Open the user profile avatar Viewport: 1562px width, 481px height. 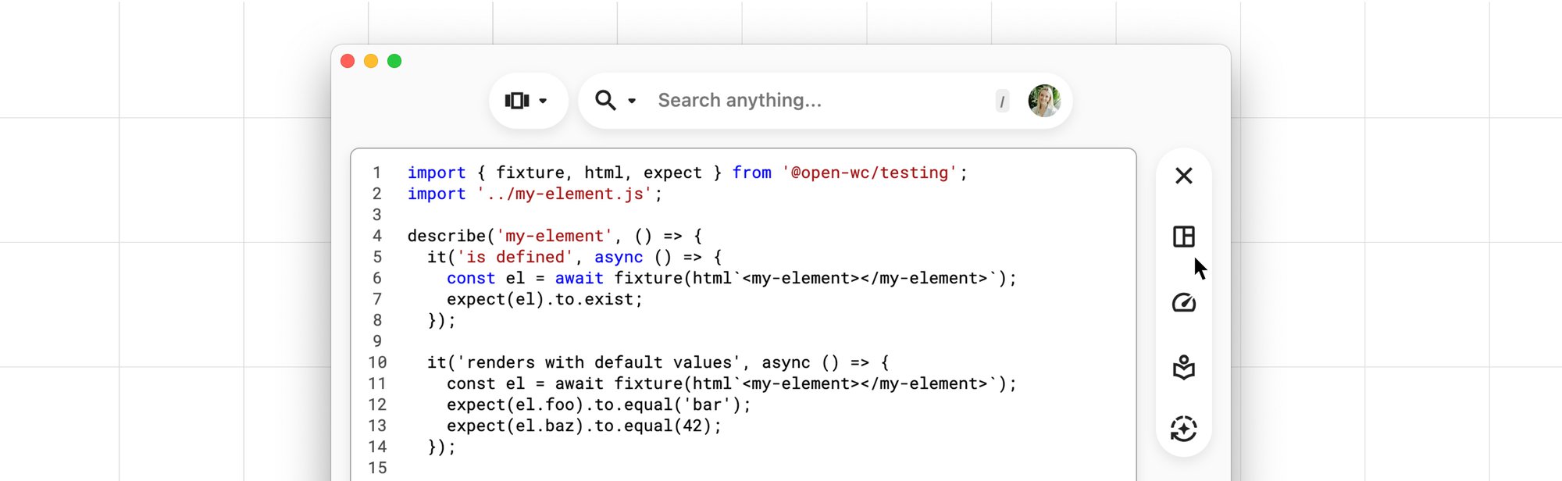point(1044,101)
